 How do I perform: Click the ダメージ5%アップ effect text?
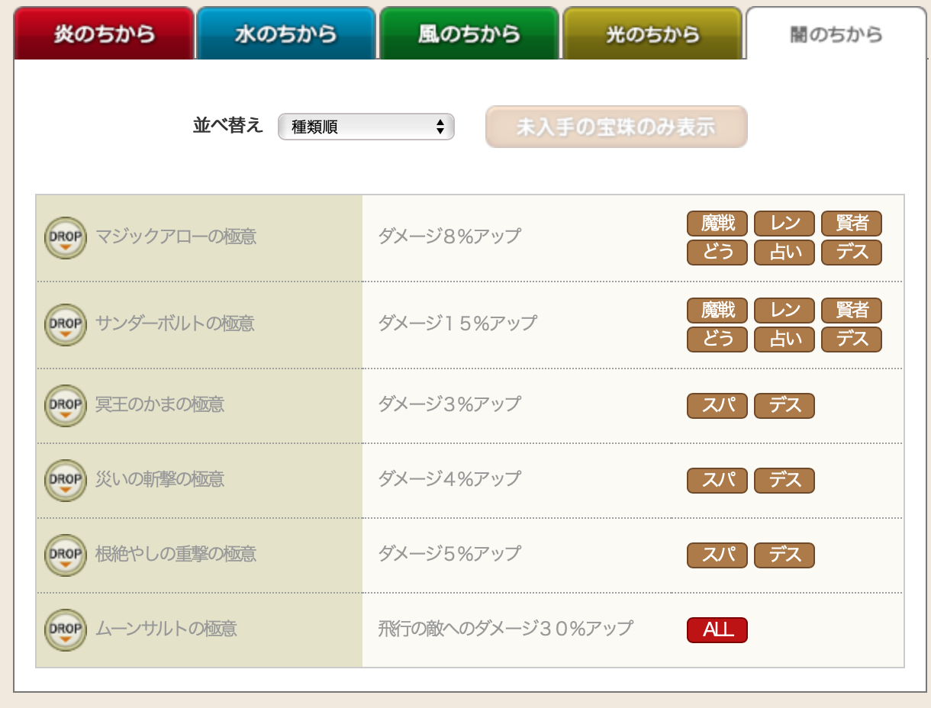click(x=449, y=554)
